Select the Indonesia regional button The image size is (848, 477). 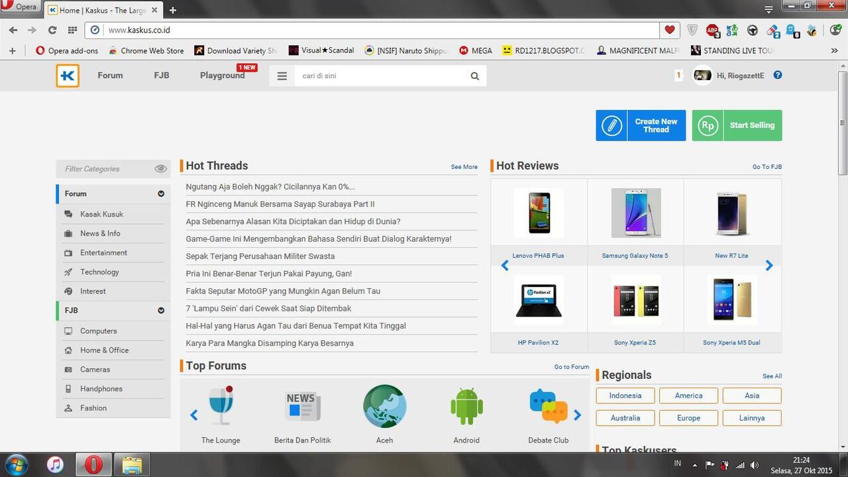(625, 396)
